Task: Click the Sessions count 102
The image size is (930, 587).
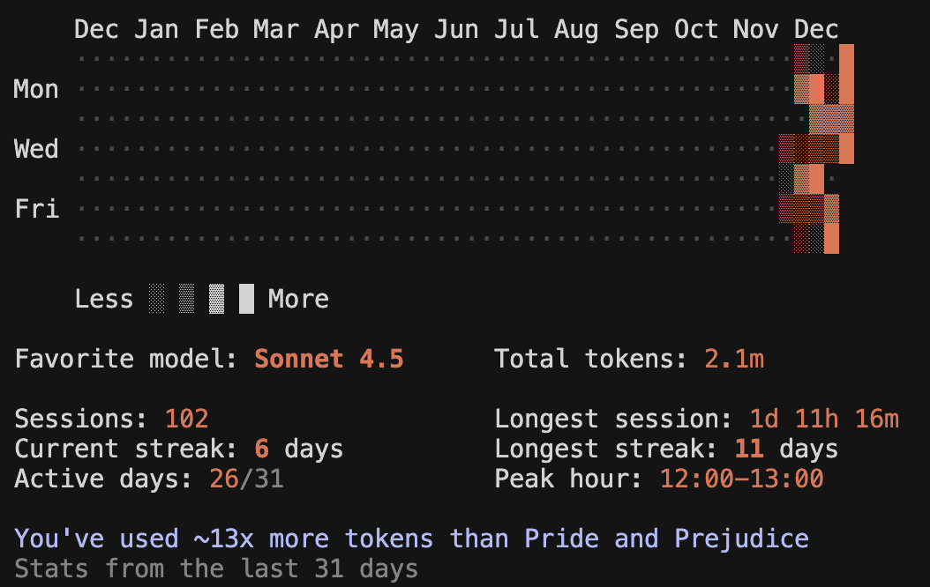Action: (x=186, y=419)
